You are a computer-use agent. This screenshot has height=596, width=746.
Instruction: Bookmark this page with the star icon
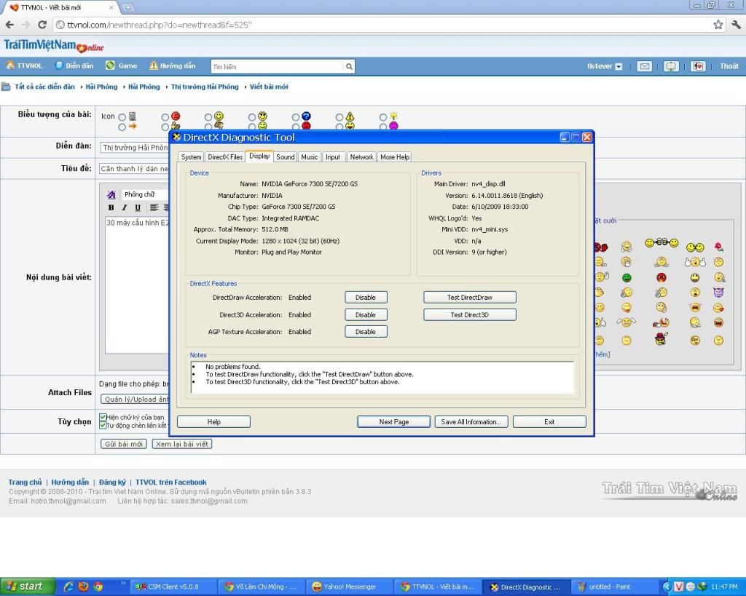(x=718, y=25)
